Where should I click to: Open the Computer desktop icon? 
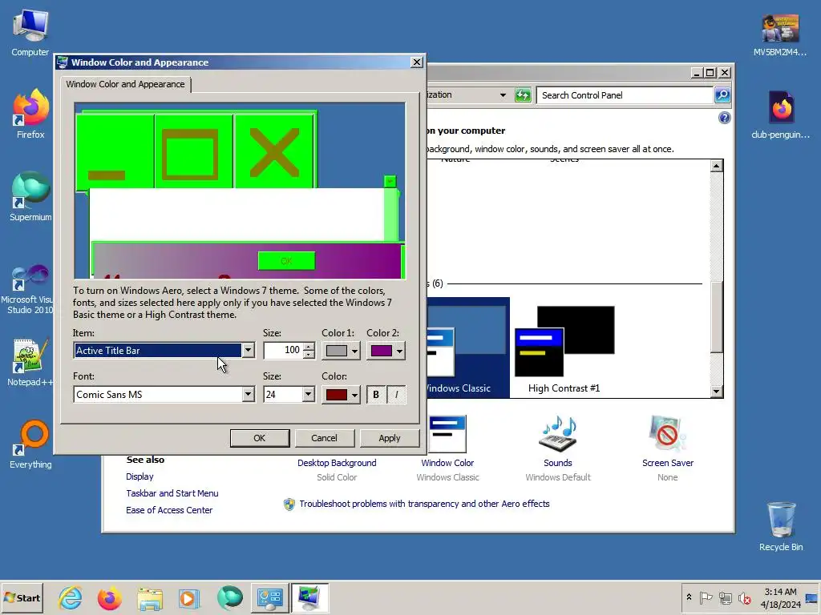coord(30,32)
